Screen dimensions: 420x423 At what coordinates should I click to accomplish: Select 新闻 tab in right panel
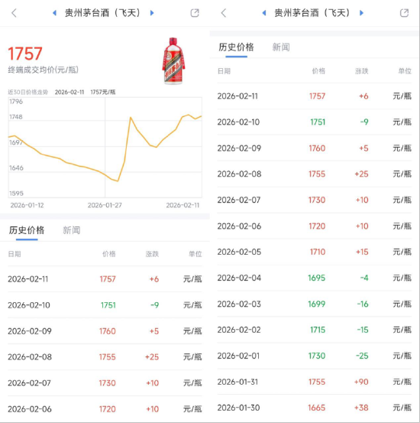[281, 47]
